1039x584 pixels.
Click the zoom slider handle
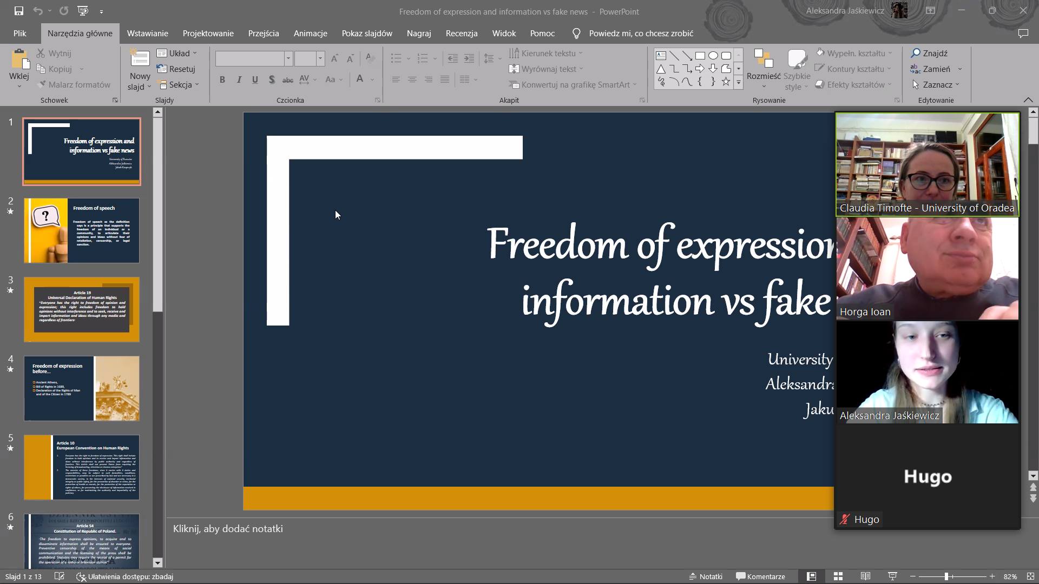(946, 576)
